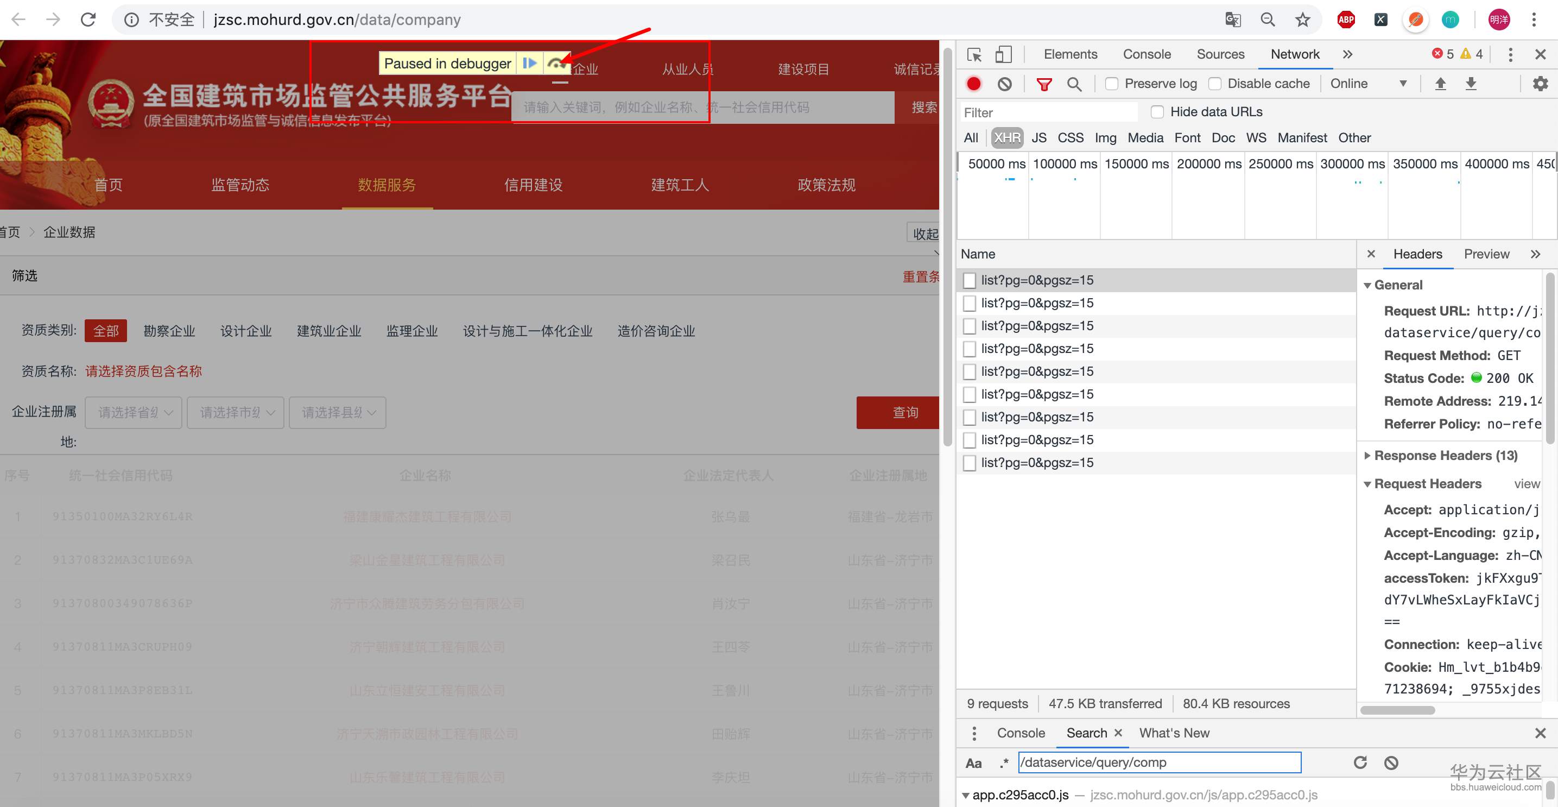Check the Hide data URLs checkbox
Image resolution: width=1558 pixels, height=807 pixels.
tap(1157, 112)
